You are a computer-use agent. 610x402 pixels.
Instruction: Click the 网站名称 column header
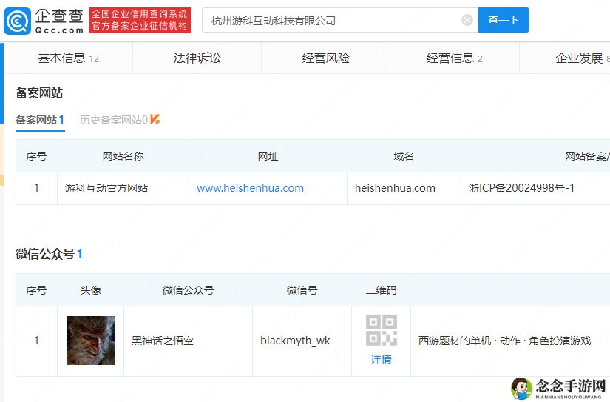pos(123,156)
